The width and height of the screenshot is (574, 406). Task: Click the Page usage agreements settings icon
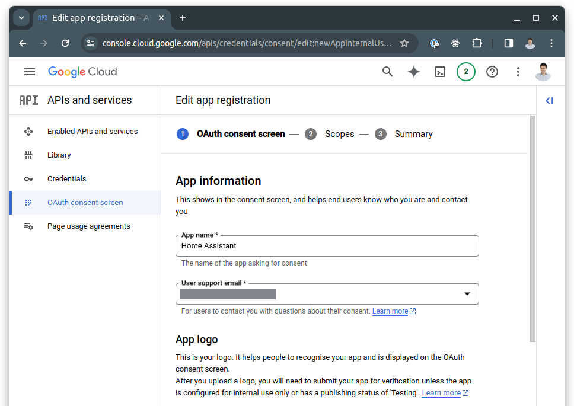tap(28, 226)
